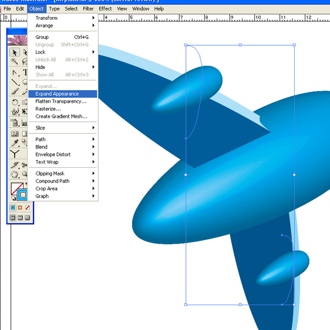Click Create Gradient Mesh... command

(61, 117)
